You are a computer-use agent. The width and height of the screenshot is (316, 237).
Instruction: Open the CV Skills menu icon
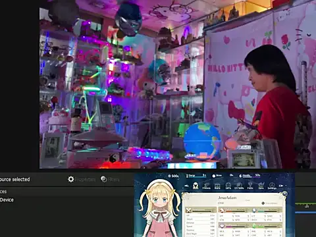point(239,186)
